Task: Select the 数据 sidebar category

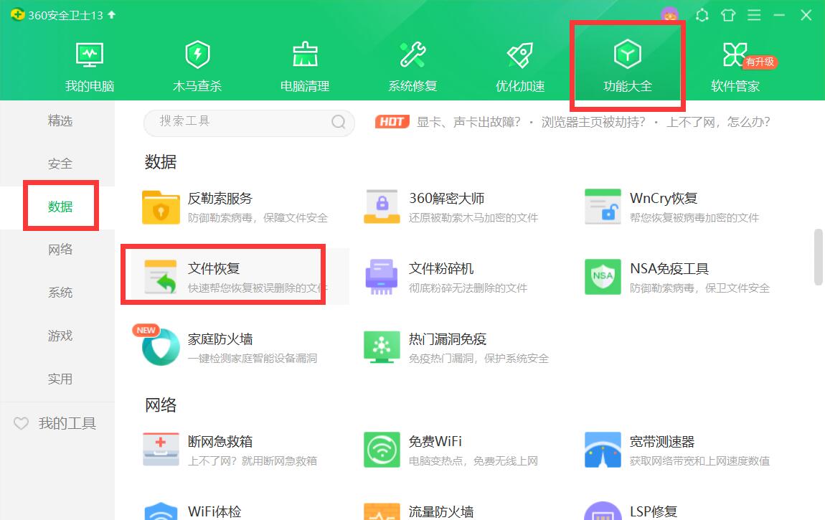Action: [60, 207]
